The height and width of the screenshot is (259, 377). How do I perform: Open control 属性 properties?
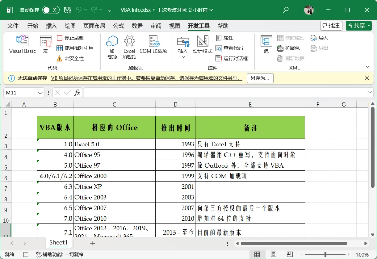pos(224,38)
